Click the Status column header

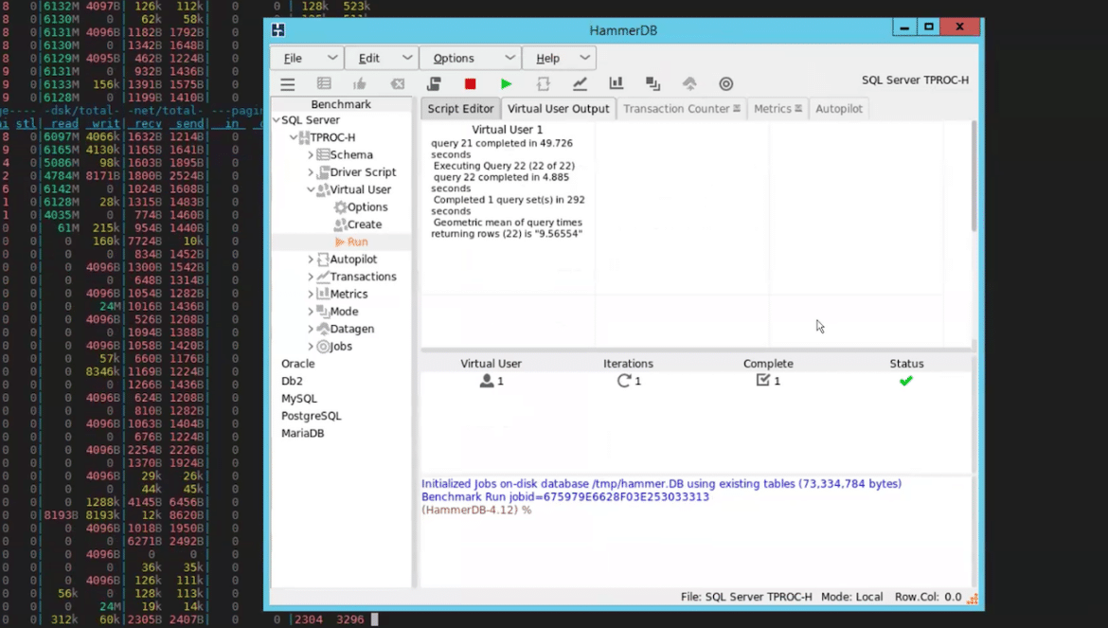coord(906,364)
